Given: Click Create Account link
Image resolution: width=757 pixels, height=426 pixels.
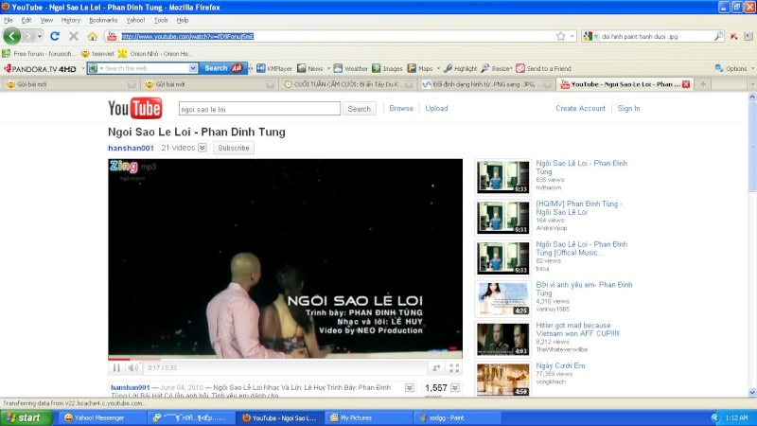Looking at the screenshot, I should (580, 108).
